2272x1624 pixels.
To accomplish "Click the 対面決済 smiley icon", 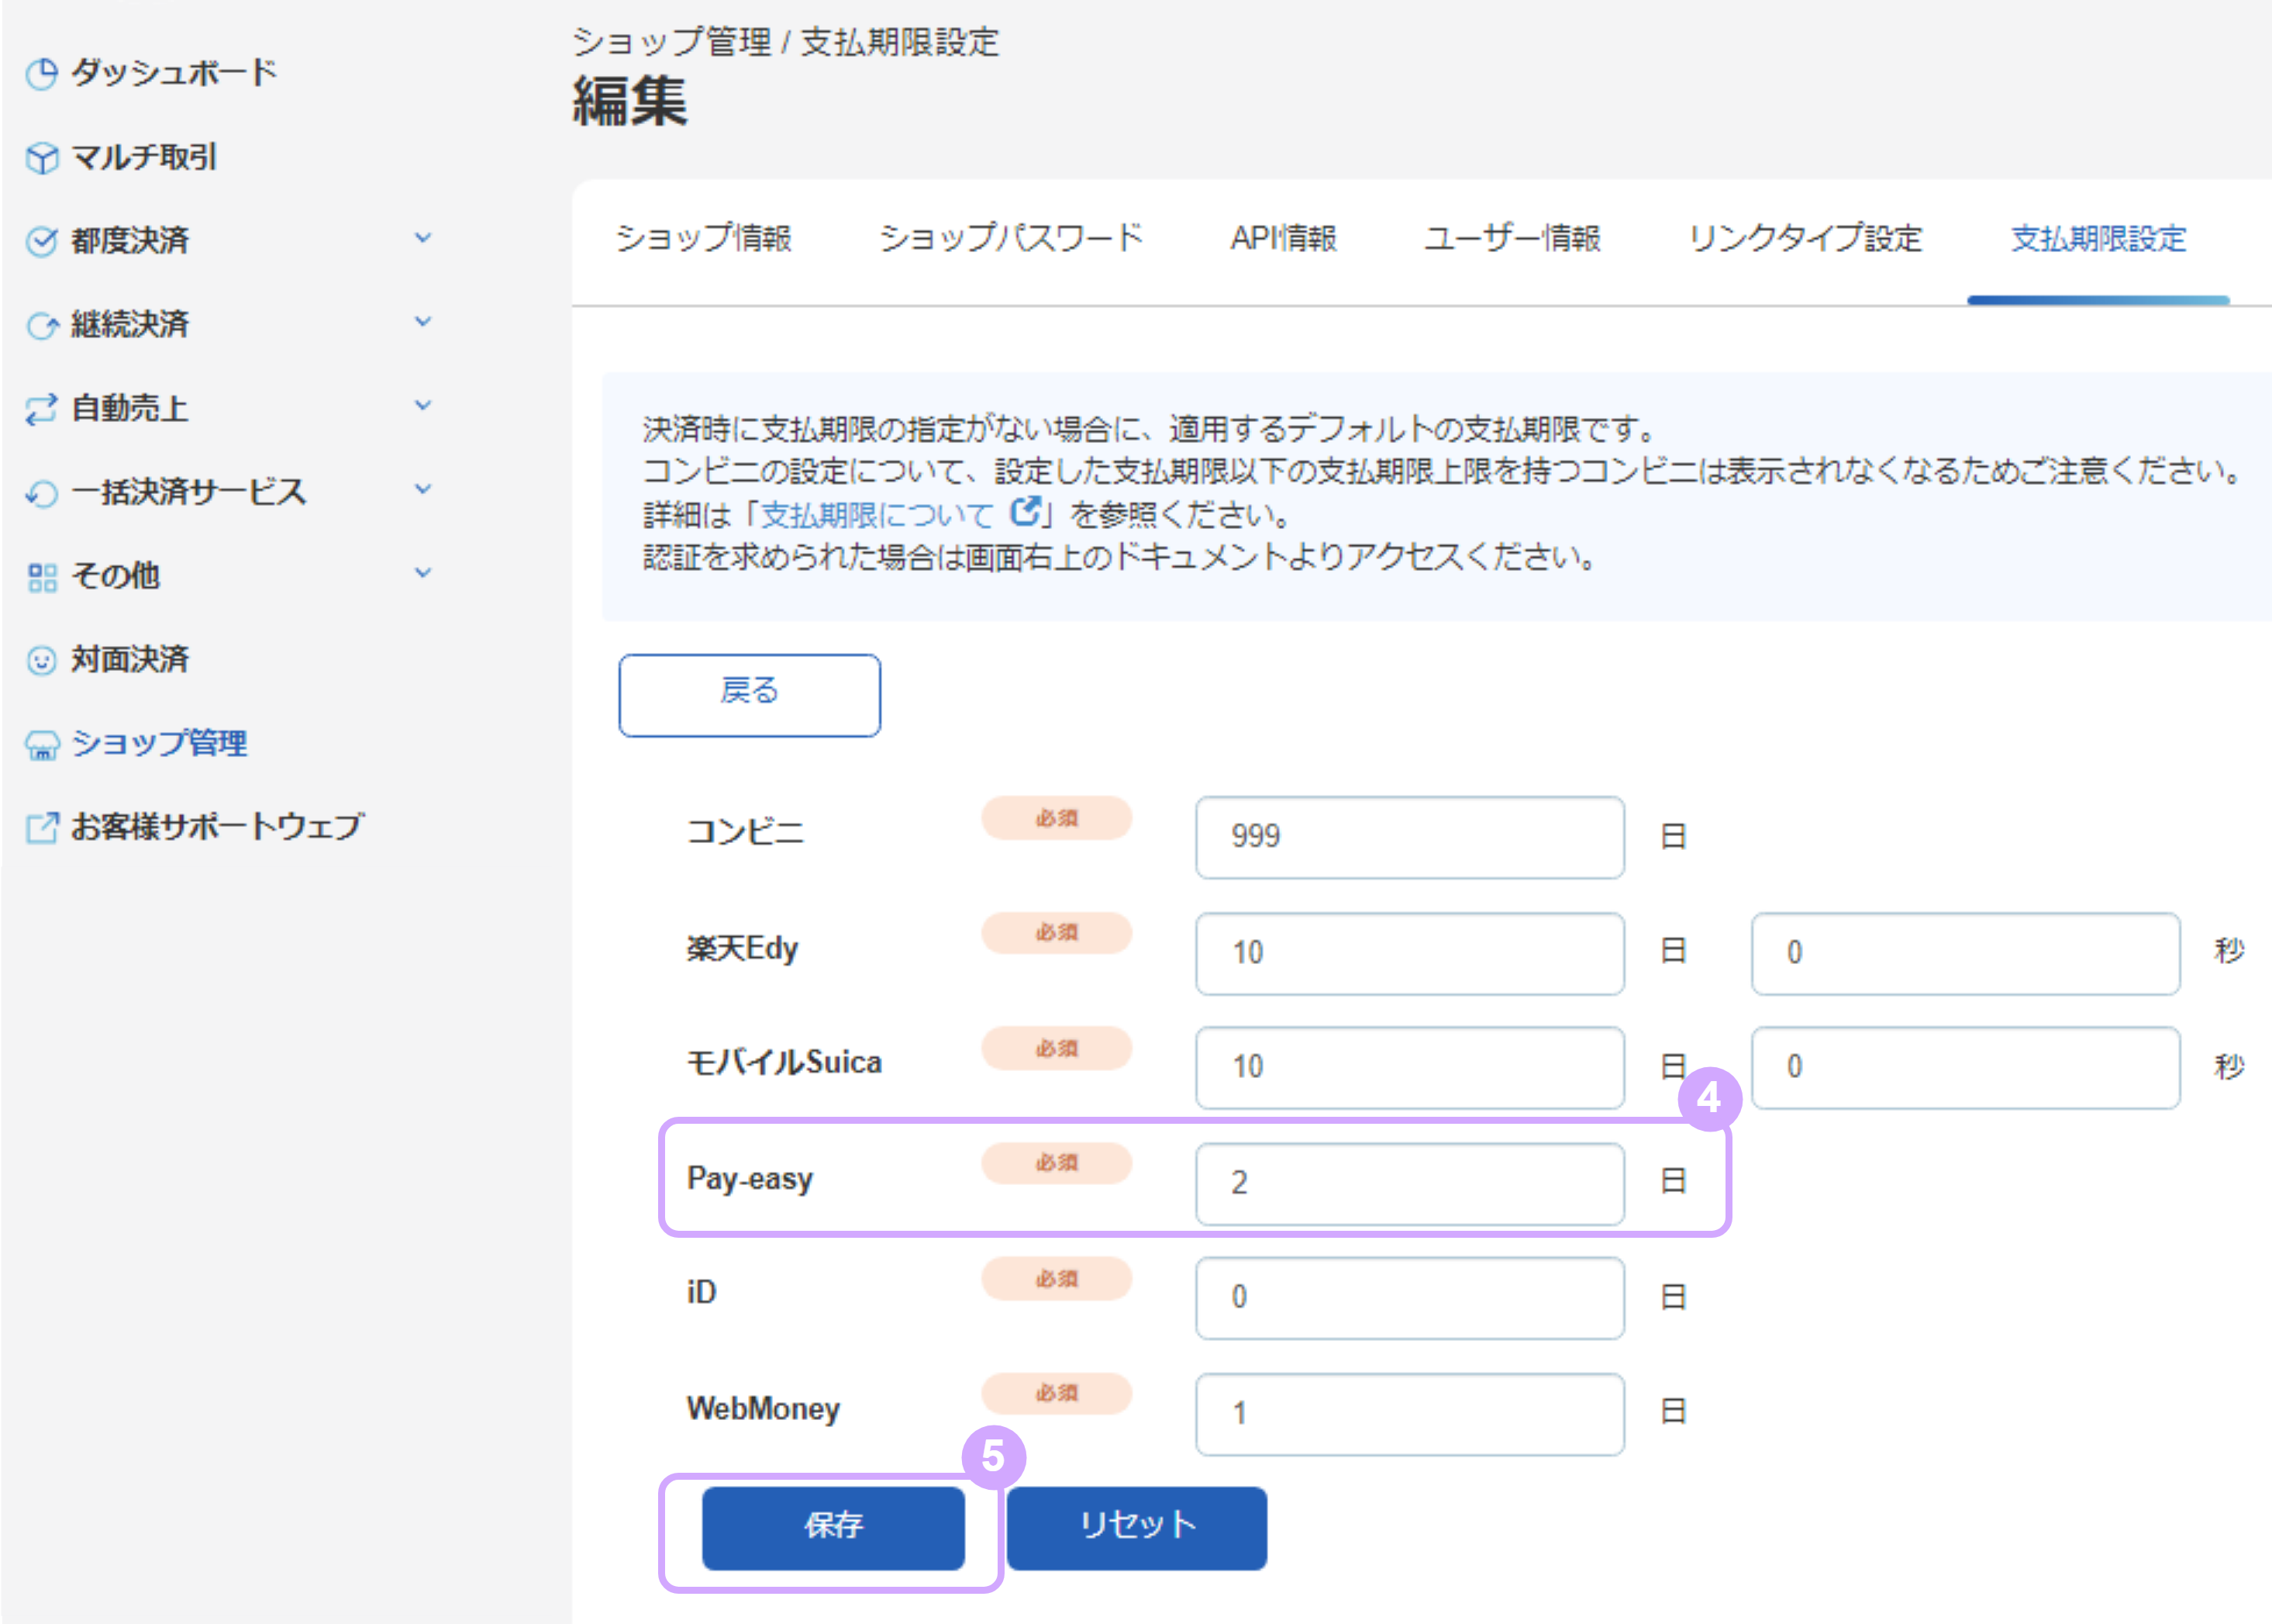I will point(42,659).
